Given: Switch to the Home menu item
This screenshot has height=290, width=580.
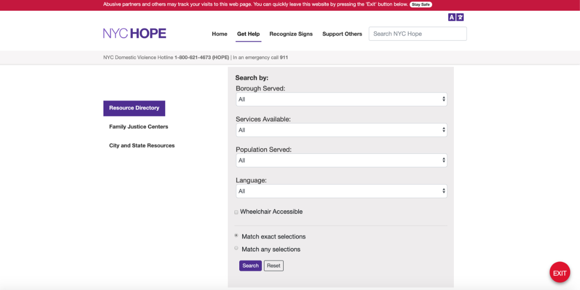Looking at the screenshot, I should (219, 34).
